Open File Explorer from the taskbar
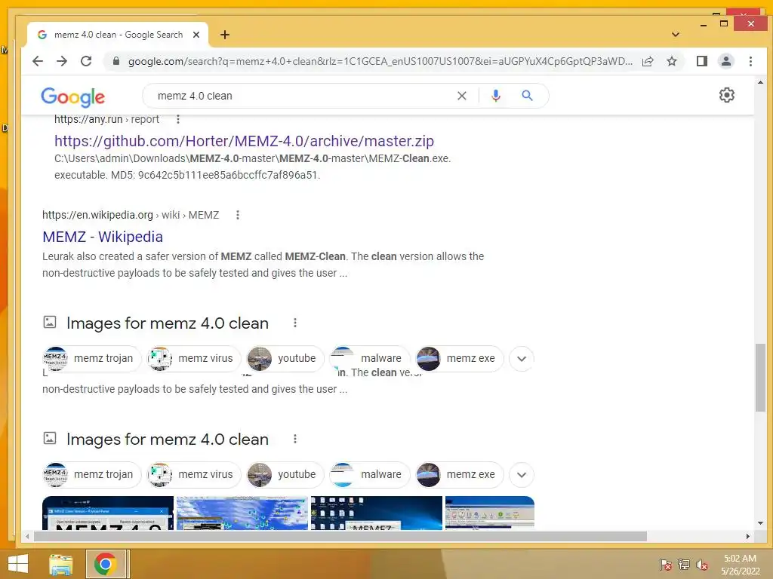Image resolution: width=773 pixels, height=579 pixels. tap(61, 564)
